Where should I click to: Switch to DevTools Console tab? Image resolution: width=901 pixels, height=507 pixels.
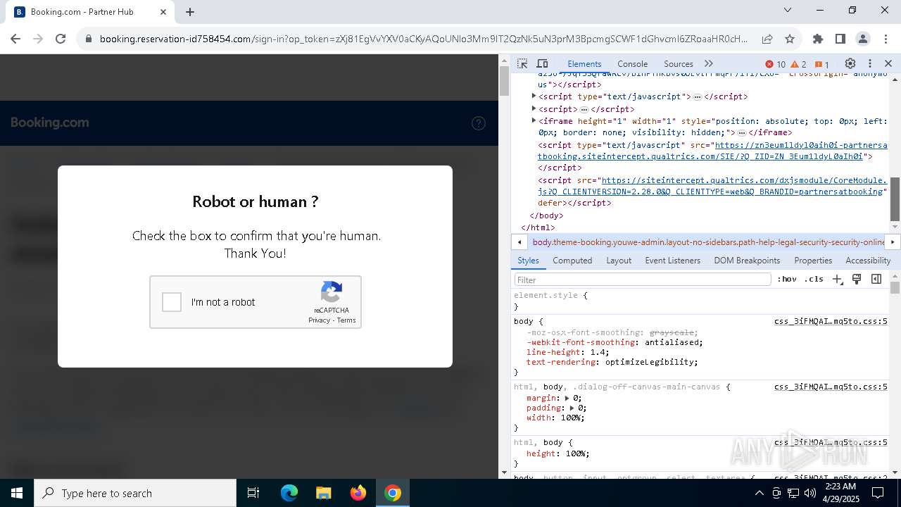click(632, 63)
